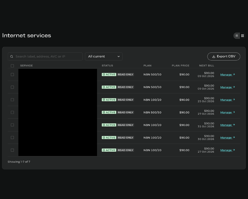This screenshot has width=248, height=199.
Task: Check the box for the 31 Oct 2026 service
Action: point(12,125)
